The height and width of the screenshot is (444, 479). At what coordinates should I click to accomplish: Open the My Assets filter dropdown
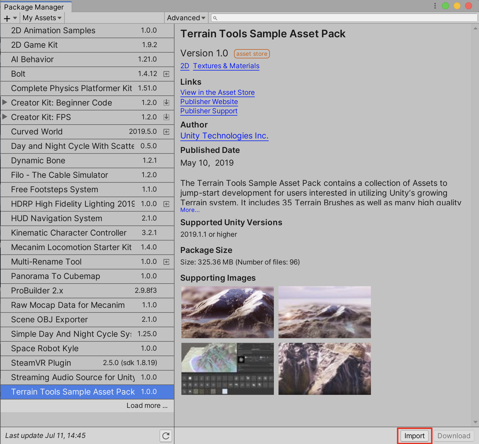[42, 18]
